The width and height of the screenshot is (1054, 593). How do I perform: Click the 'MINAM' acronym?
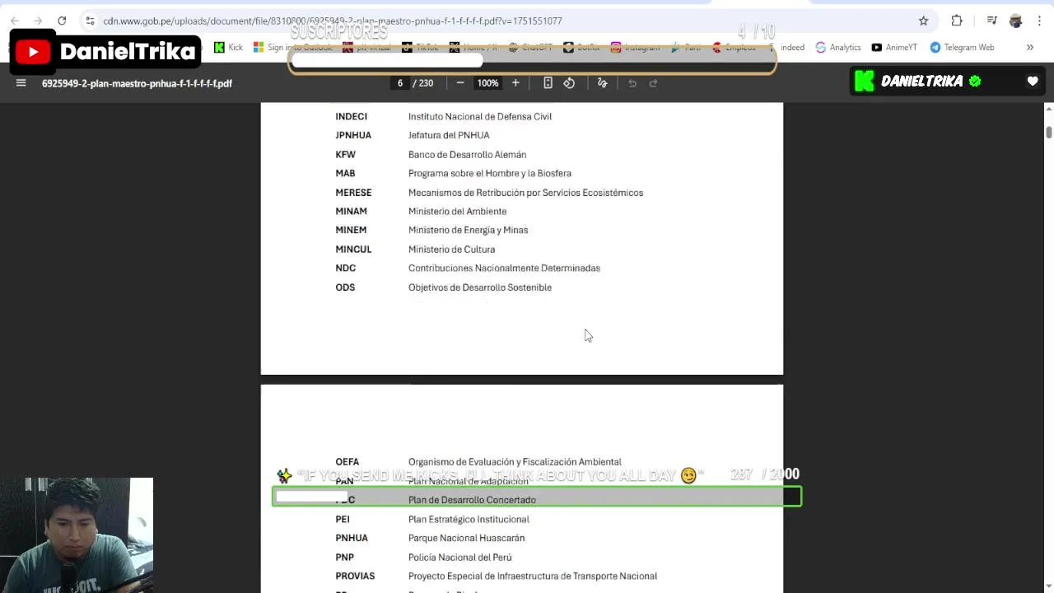tap(351, 212)
